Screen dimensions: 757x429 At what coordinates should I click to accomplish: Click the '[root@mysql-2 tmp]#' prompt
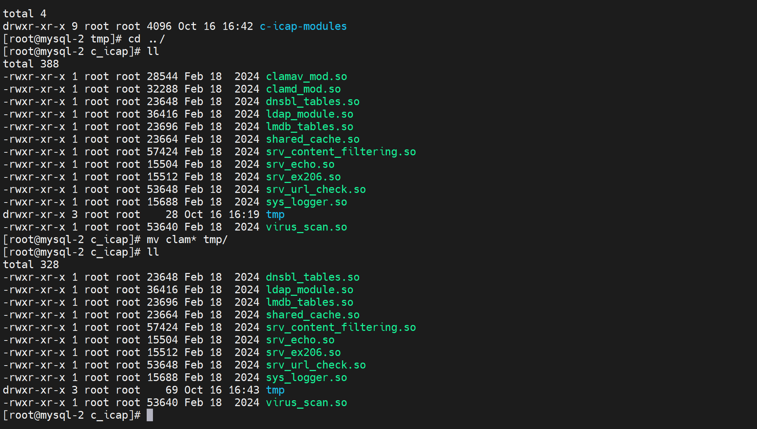[62, 39]
